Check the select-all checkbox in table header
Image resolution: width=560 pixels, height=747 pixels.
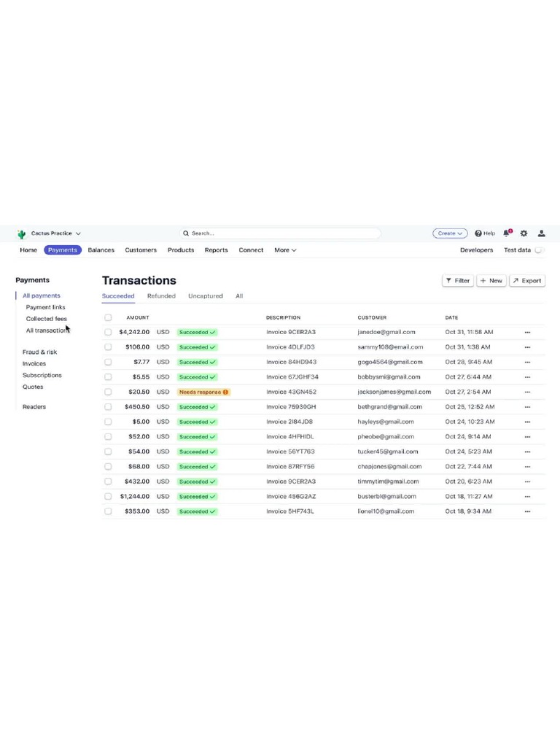click(108, 317)
